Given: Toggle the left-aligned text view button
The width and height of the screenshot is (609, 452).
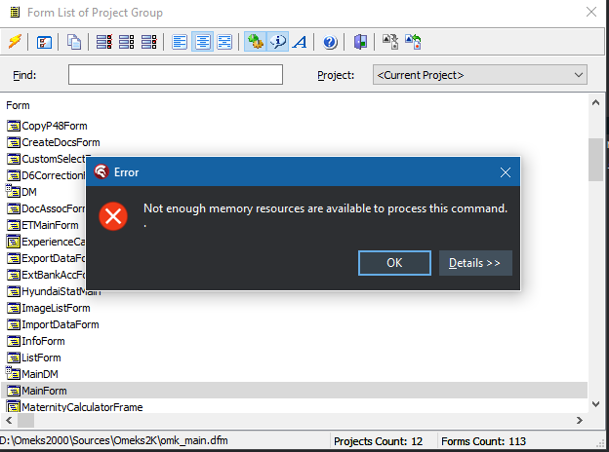Looking at the screenshot, I should pyautogui.click(x=181, y=42).
